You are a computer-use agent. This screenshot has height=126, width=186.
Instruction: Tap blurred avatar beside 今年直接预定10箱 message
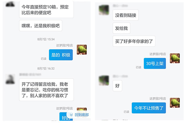10,4
